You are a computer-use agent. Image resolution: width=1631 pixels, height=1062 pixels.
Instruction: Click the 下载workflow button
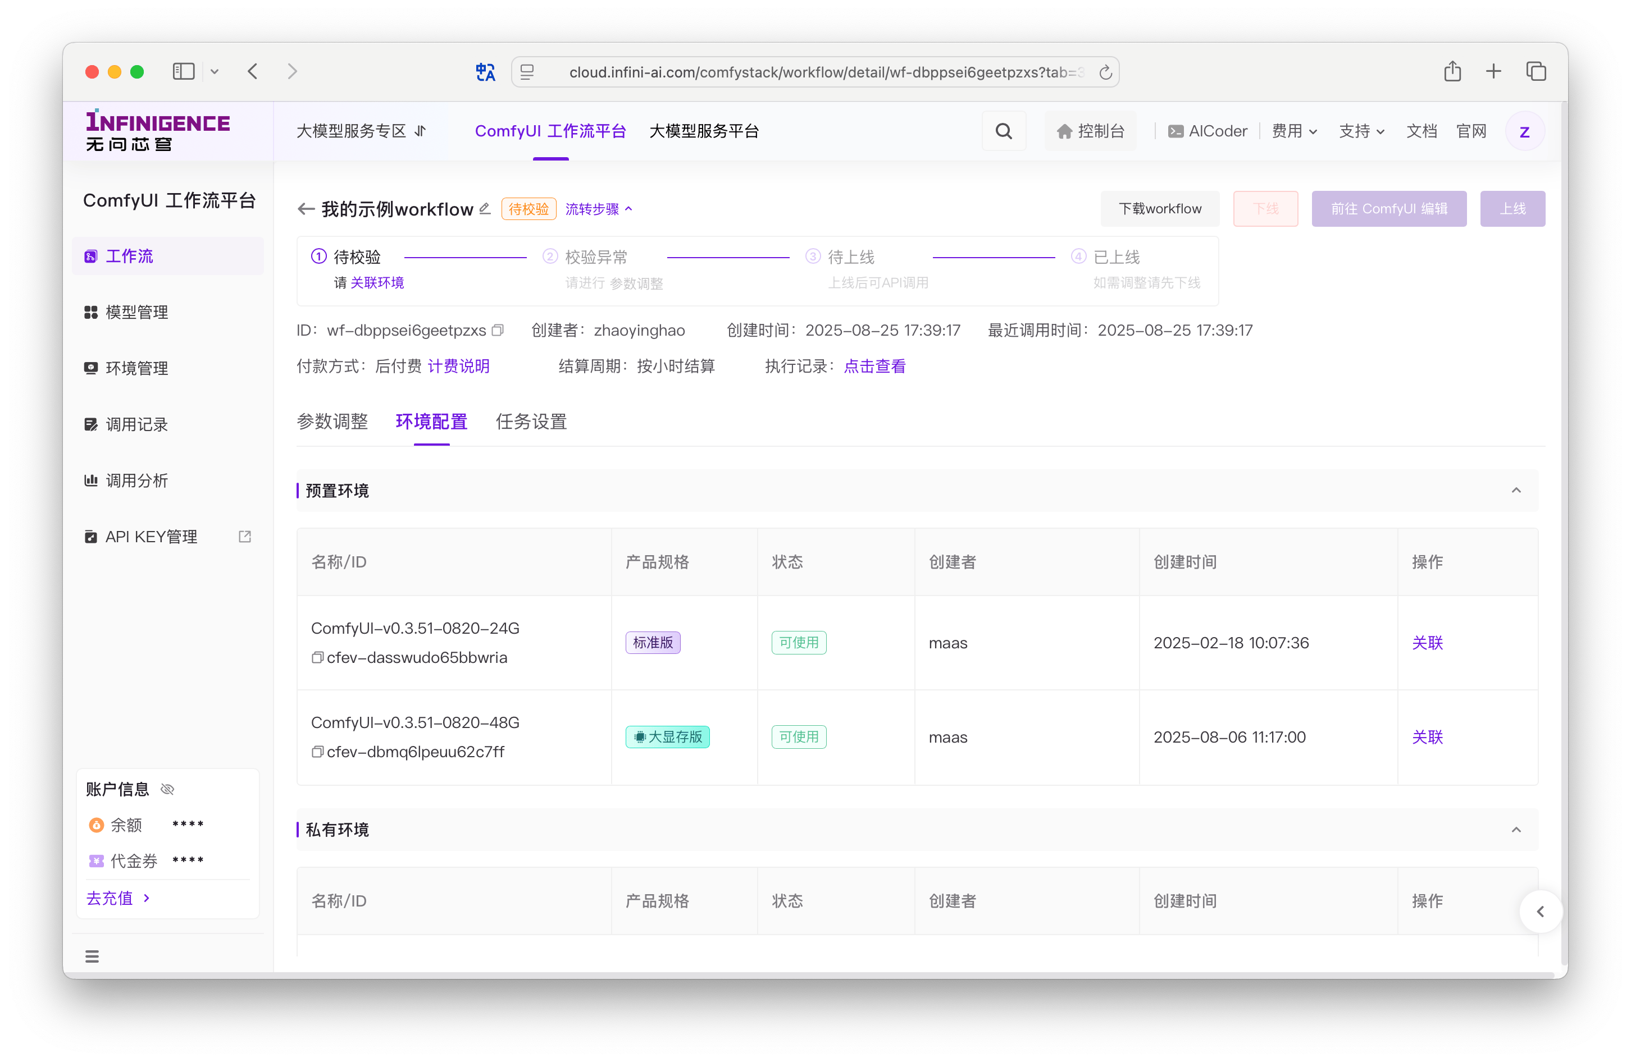pos(1160,209)
